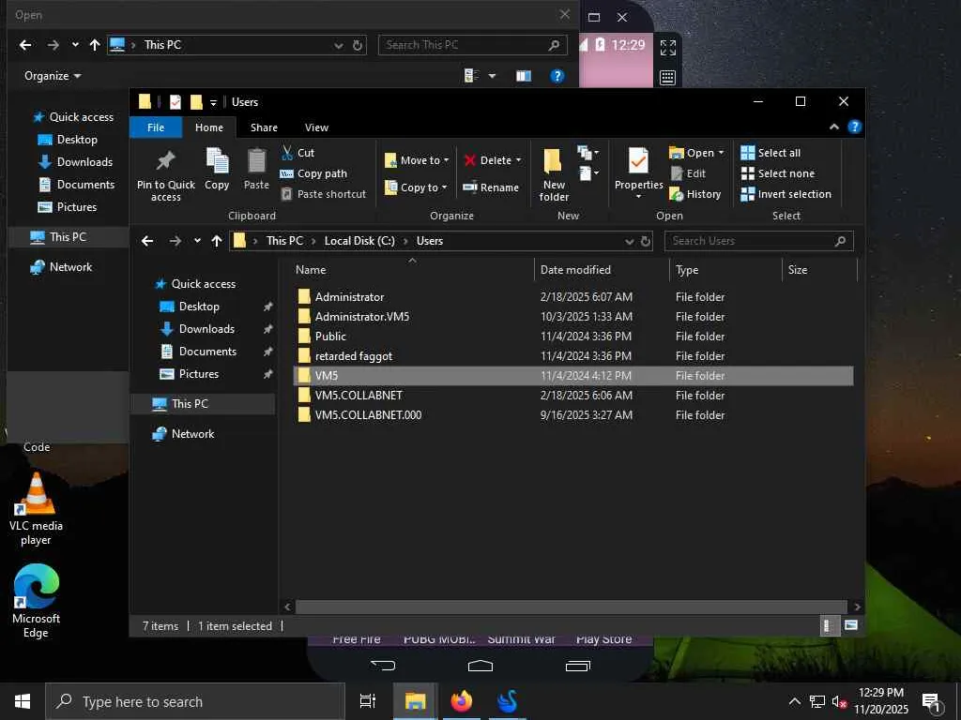Open Properties from the ribbon
The image size is (961, 720).
(x=638, y=162)
